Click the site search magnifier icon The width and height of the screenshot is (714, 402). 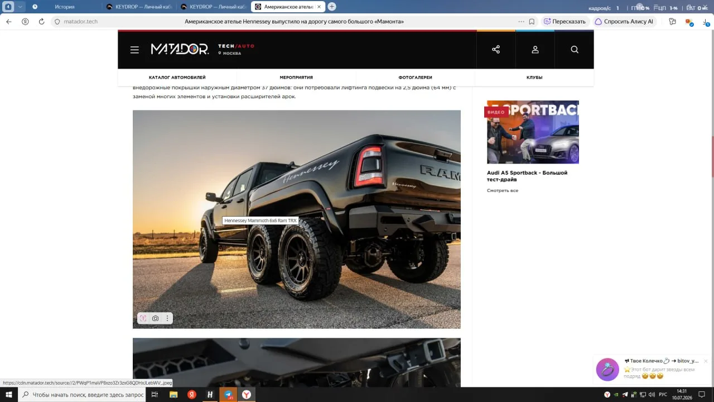coord(575,50)
